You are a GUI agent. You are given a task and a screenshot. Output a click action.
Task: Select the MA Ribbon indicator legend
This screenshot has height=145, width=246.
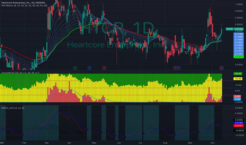[x=24, y=6]
